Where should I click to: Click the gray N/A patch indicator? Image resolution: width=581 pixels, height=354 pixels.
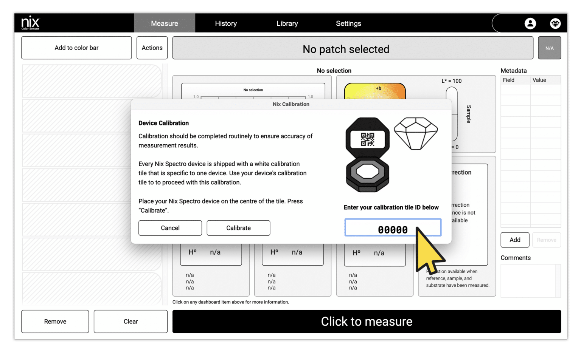549,48
